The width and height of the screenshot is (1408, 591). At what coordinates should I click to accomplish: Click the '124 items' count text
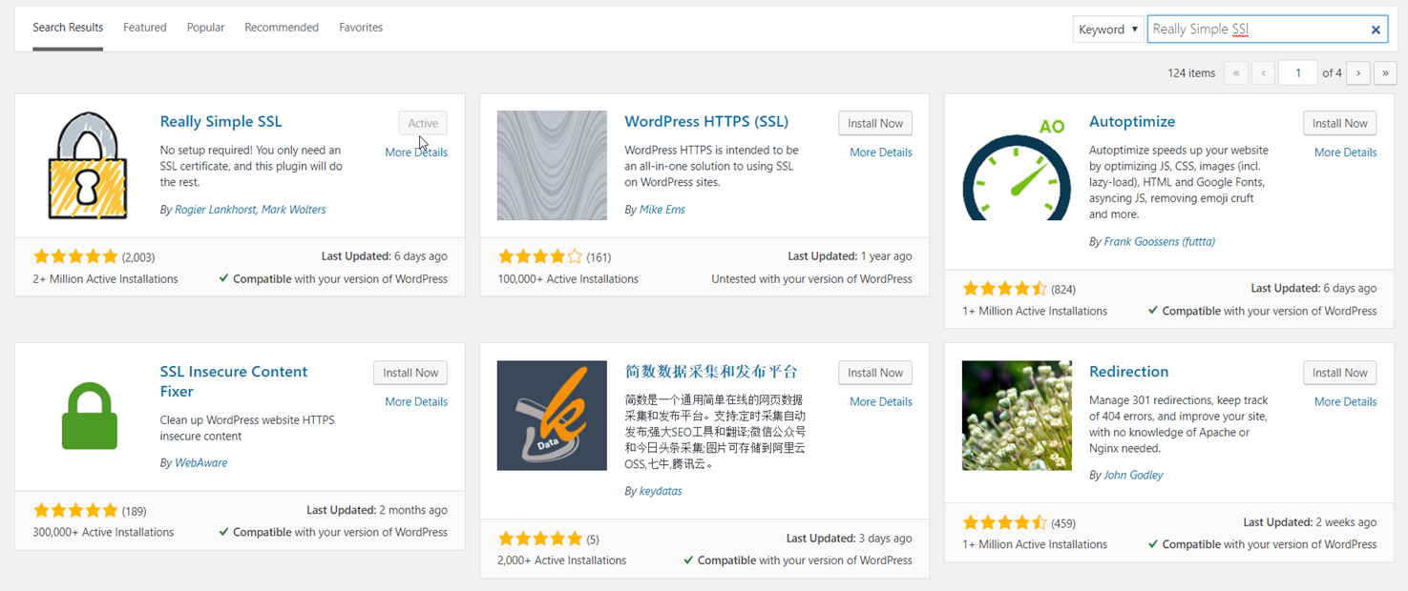(1191, 72)
